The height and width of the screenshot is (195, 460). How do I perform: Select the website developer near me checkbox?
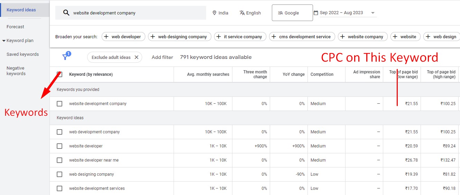59,160
